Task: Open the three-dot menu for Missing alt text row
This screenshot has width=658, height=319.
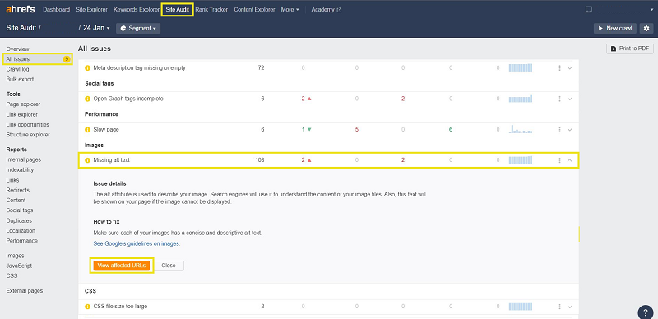Action: [560, 160]
